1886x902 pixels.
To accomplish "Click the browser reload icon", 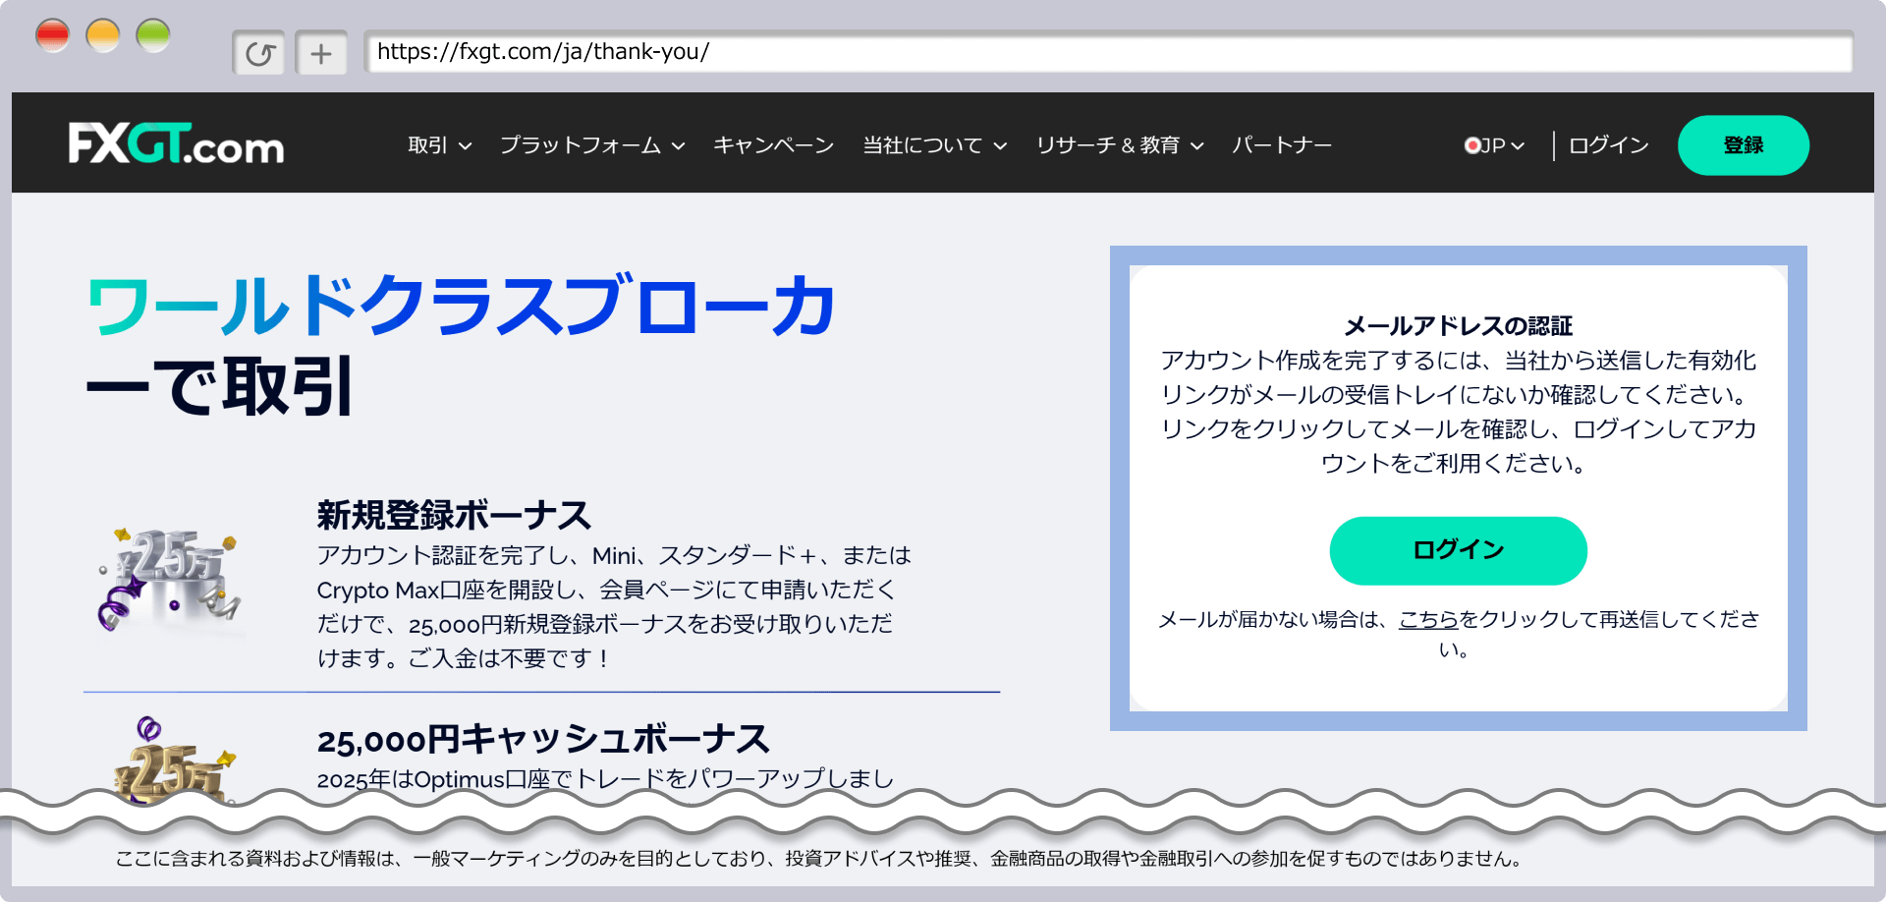I will (x=258, y=53).
